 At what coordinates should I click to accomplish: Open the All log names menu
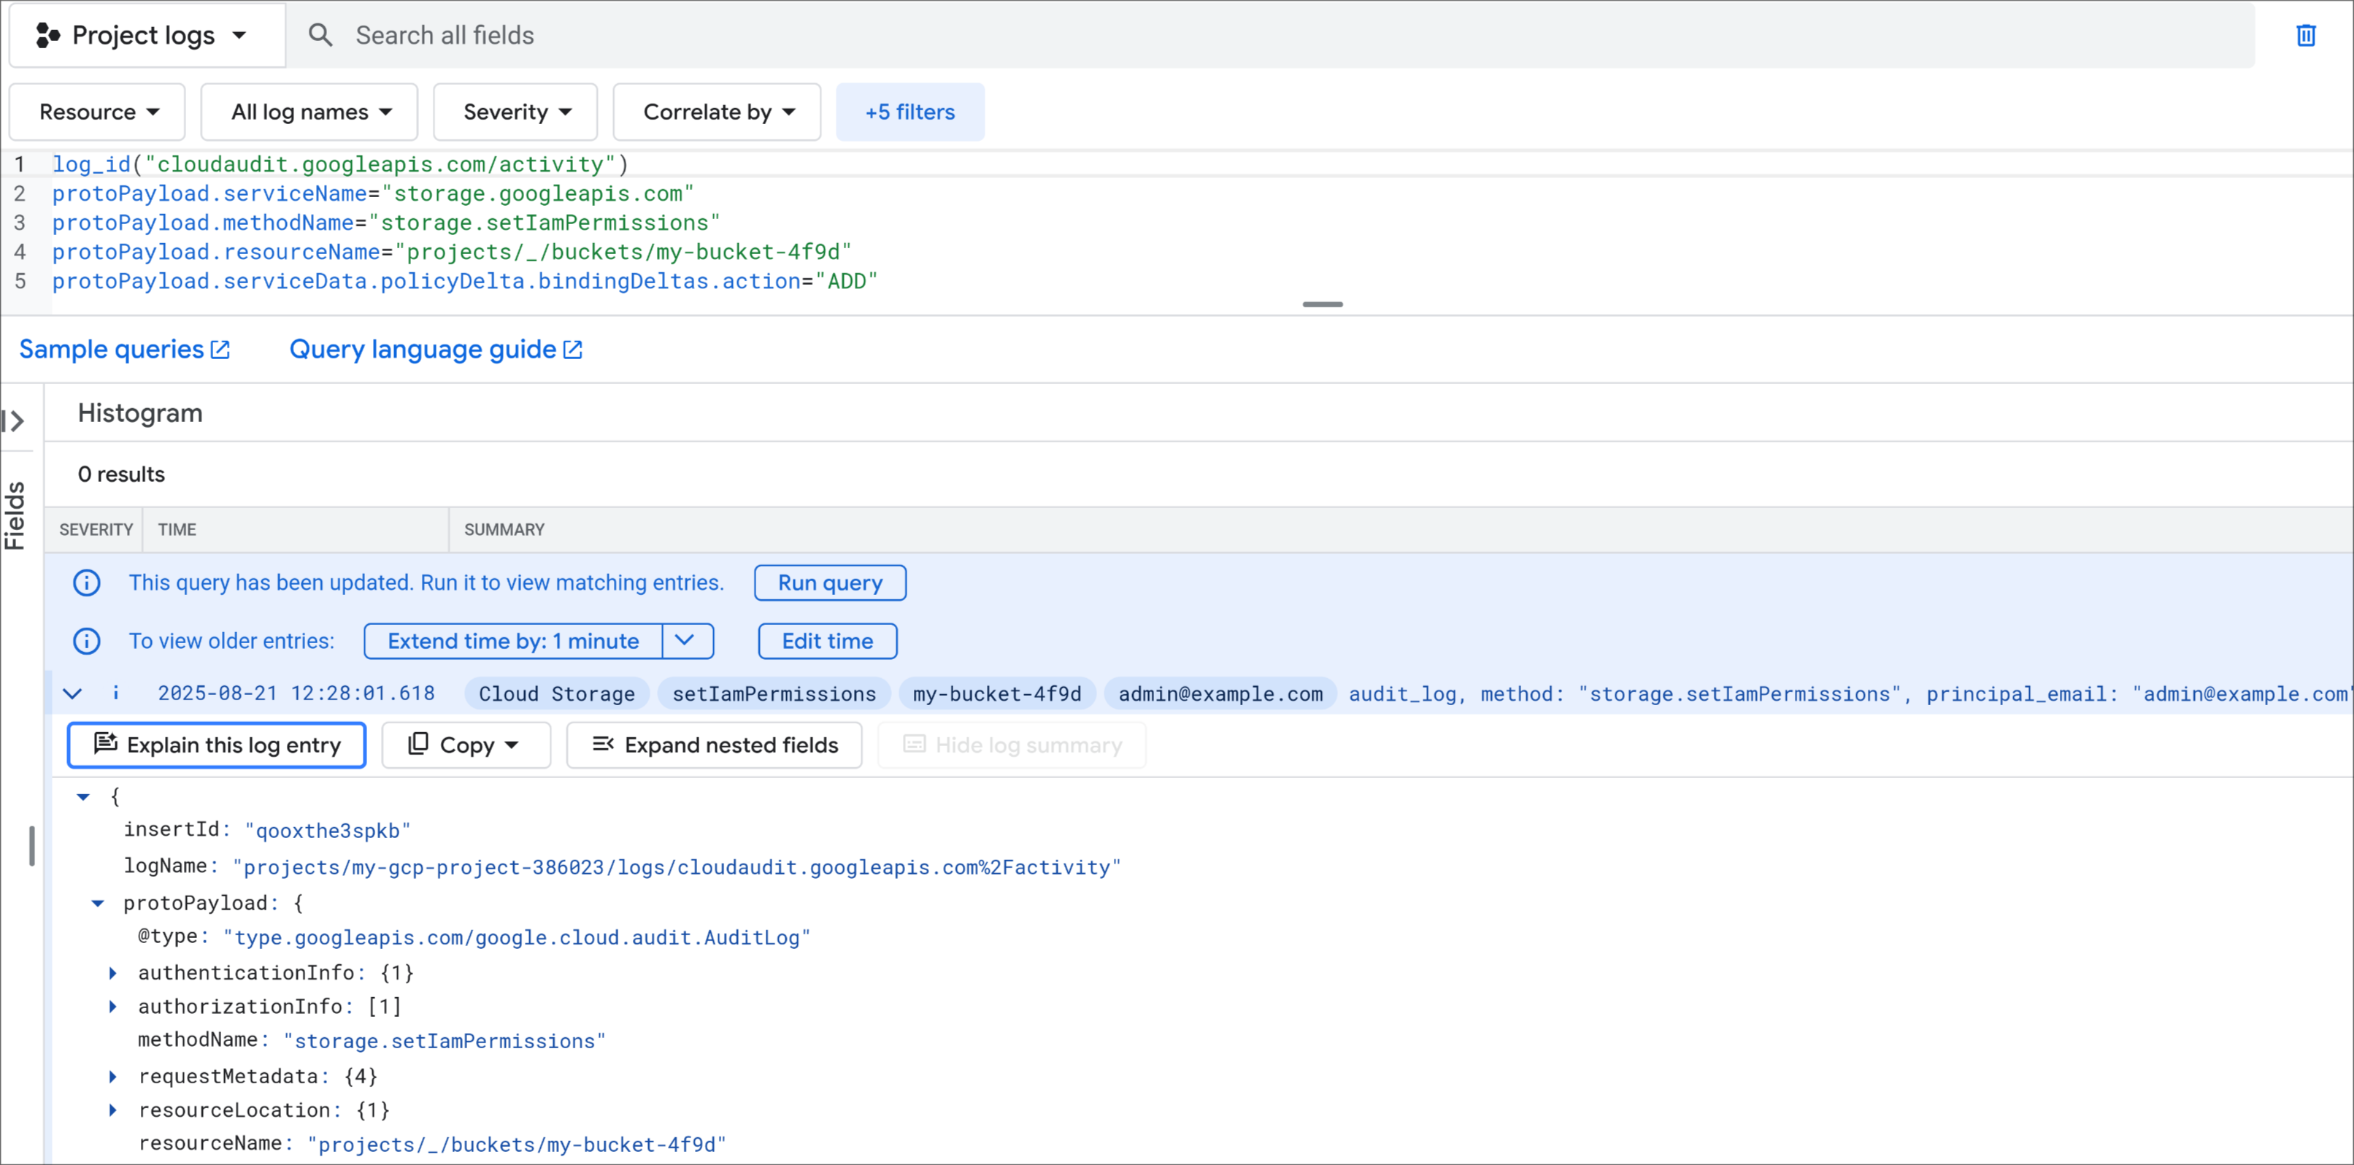[x=309, y=112]
